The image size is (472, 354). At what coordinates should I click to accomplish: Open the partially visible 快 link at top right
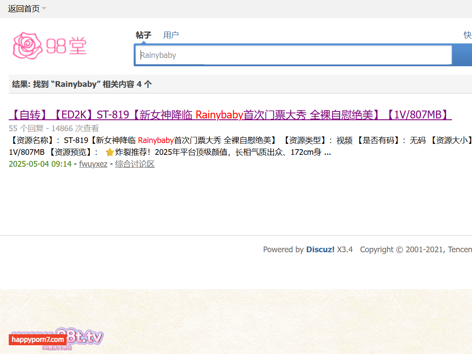pyautogui.click(x=468, y=35)
